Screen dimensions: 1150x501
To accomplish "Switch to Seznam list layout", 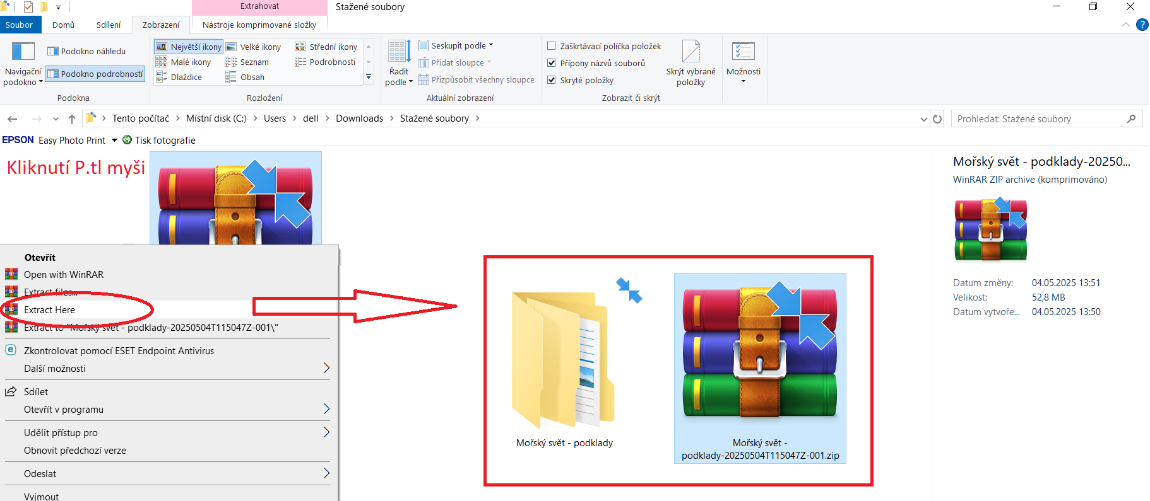I will coord(247,62).
